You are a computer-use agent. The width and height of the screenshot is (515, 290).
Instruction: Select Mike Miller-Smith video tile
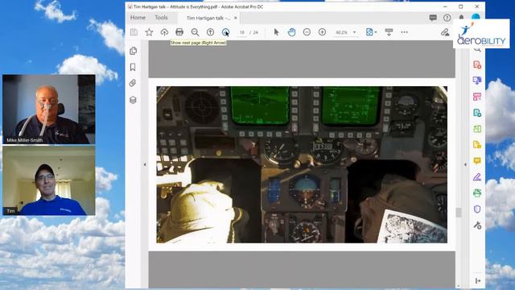coord(49,110)
